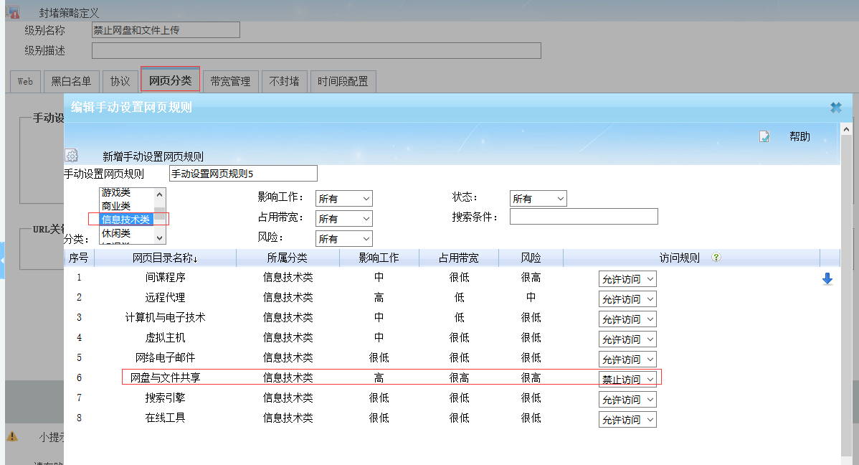Click the 搜索条件 input field
Screen dimensions: 859x465
(x=583, y=217)
